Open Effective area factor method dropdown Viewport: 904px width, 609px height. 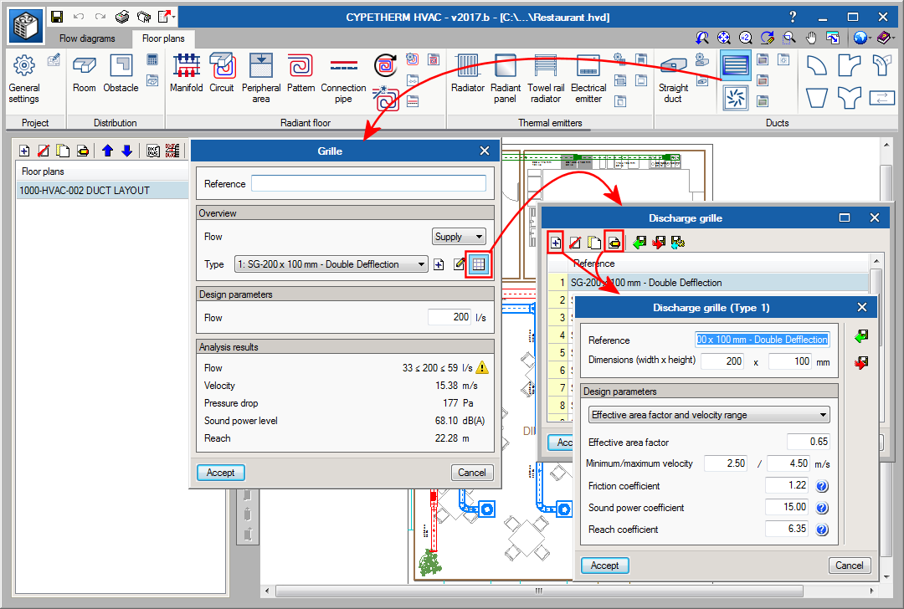coord(708,415)
